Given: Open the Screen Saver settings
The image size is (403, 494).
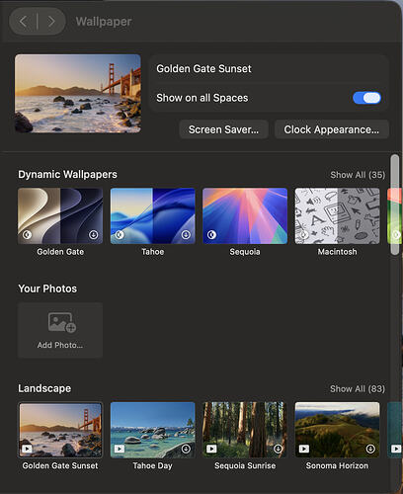Looking at the screenshot, I should click(x=223, y=129).
